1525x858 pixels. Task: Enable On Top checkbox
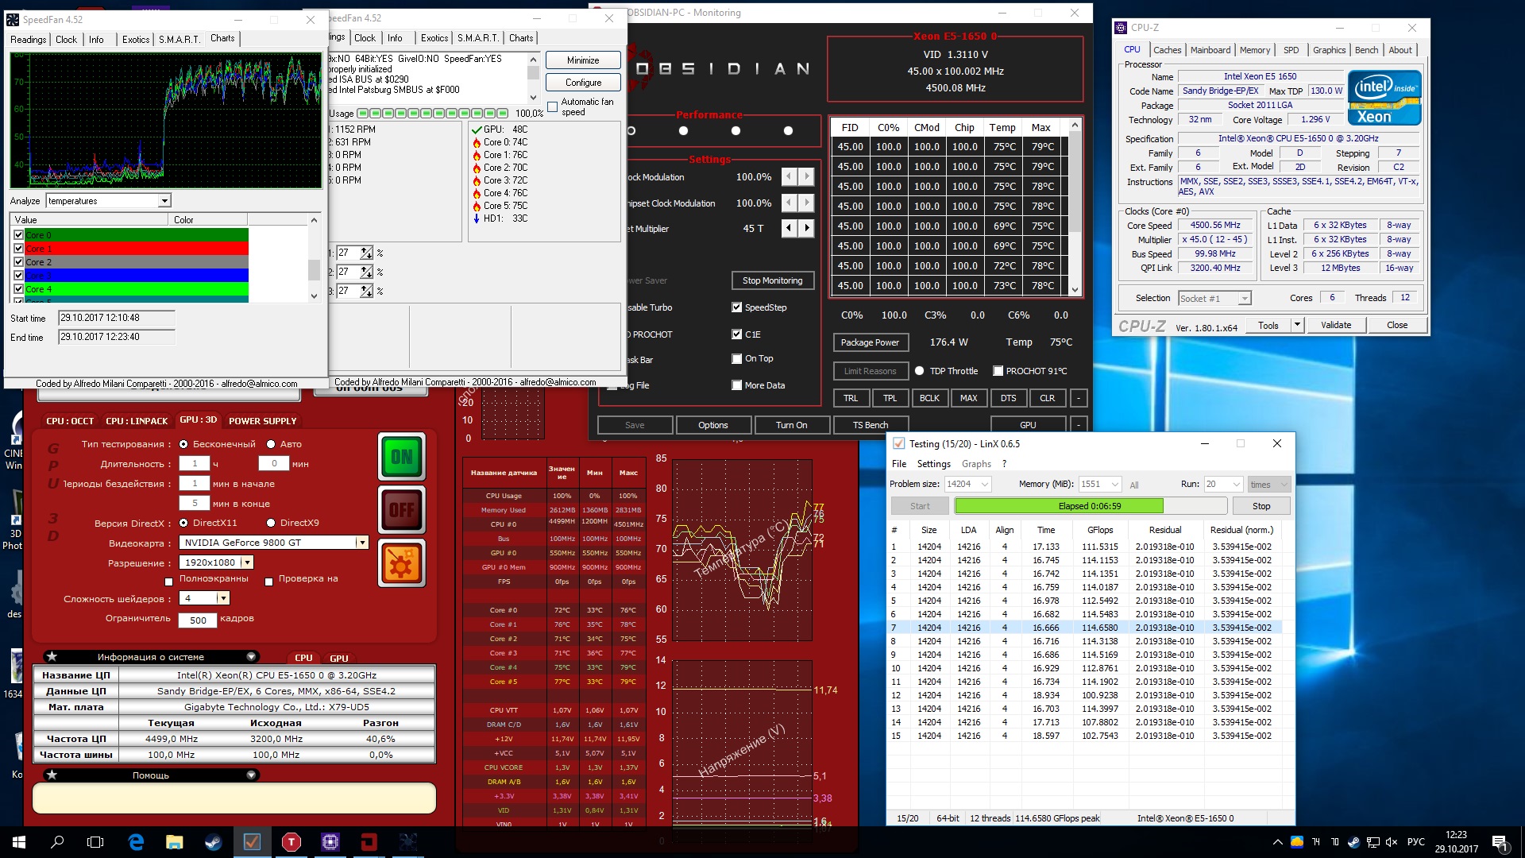pos(737,359)
